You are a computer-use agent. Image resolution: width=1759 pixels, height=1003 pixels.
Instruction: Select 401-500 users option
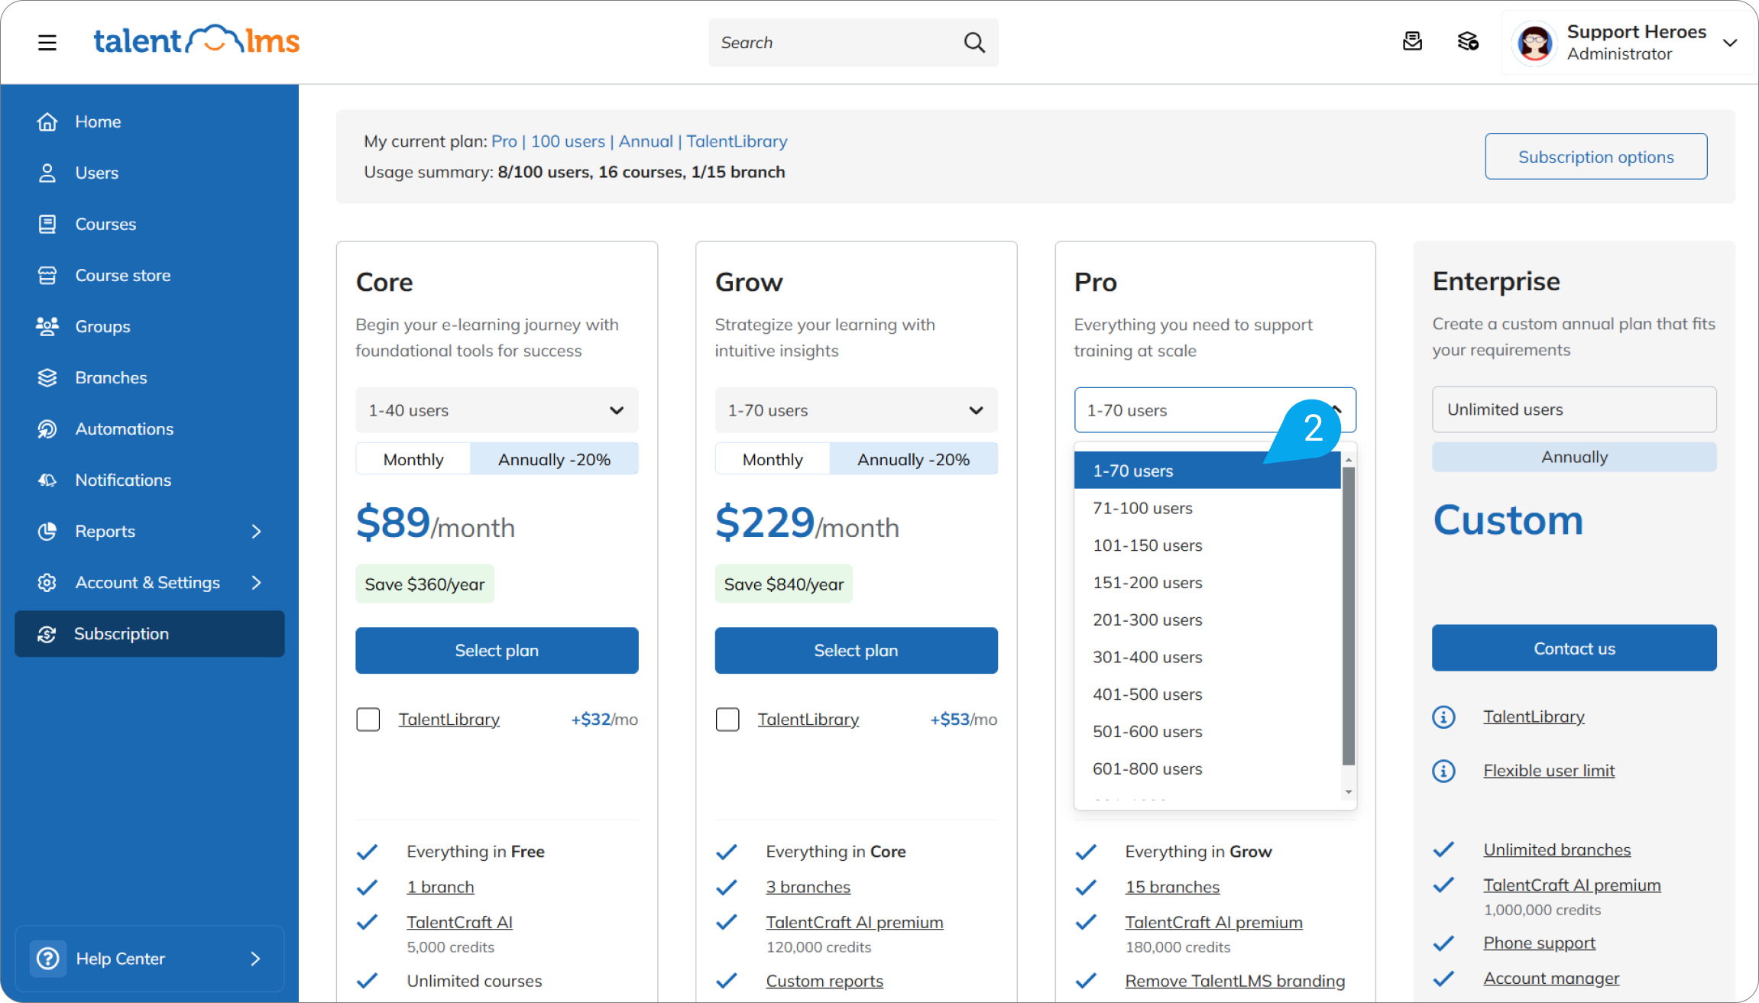pos(1207,694)
